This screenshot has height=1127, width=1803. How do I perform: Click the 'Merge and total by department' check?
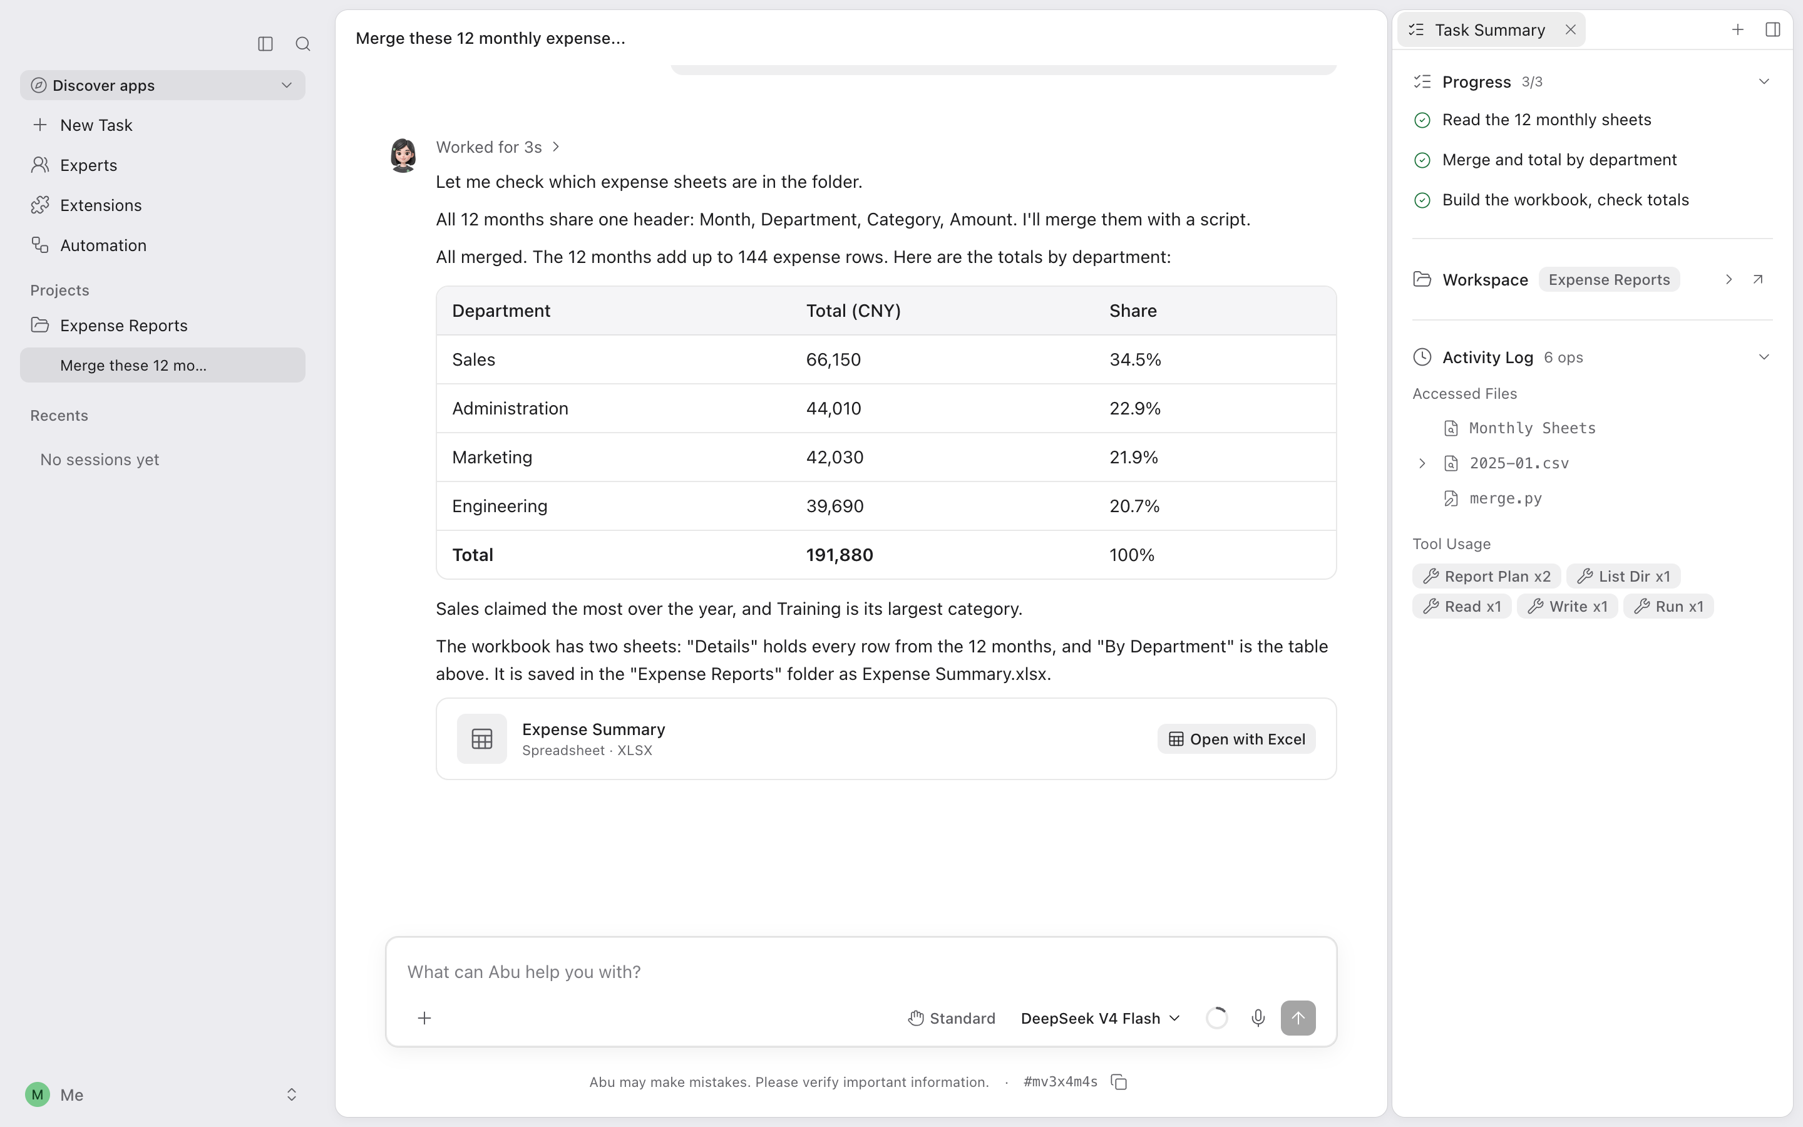click(x=1422, y=160)
